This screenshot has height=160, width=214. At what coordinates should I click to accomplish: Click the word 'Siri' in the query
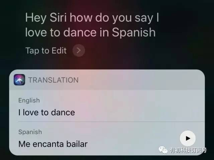[x=58, y=17]
